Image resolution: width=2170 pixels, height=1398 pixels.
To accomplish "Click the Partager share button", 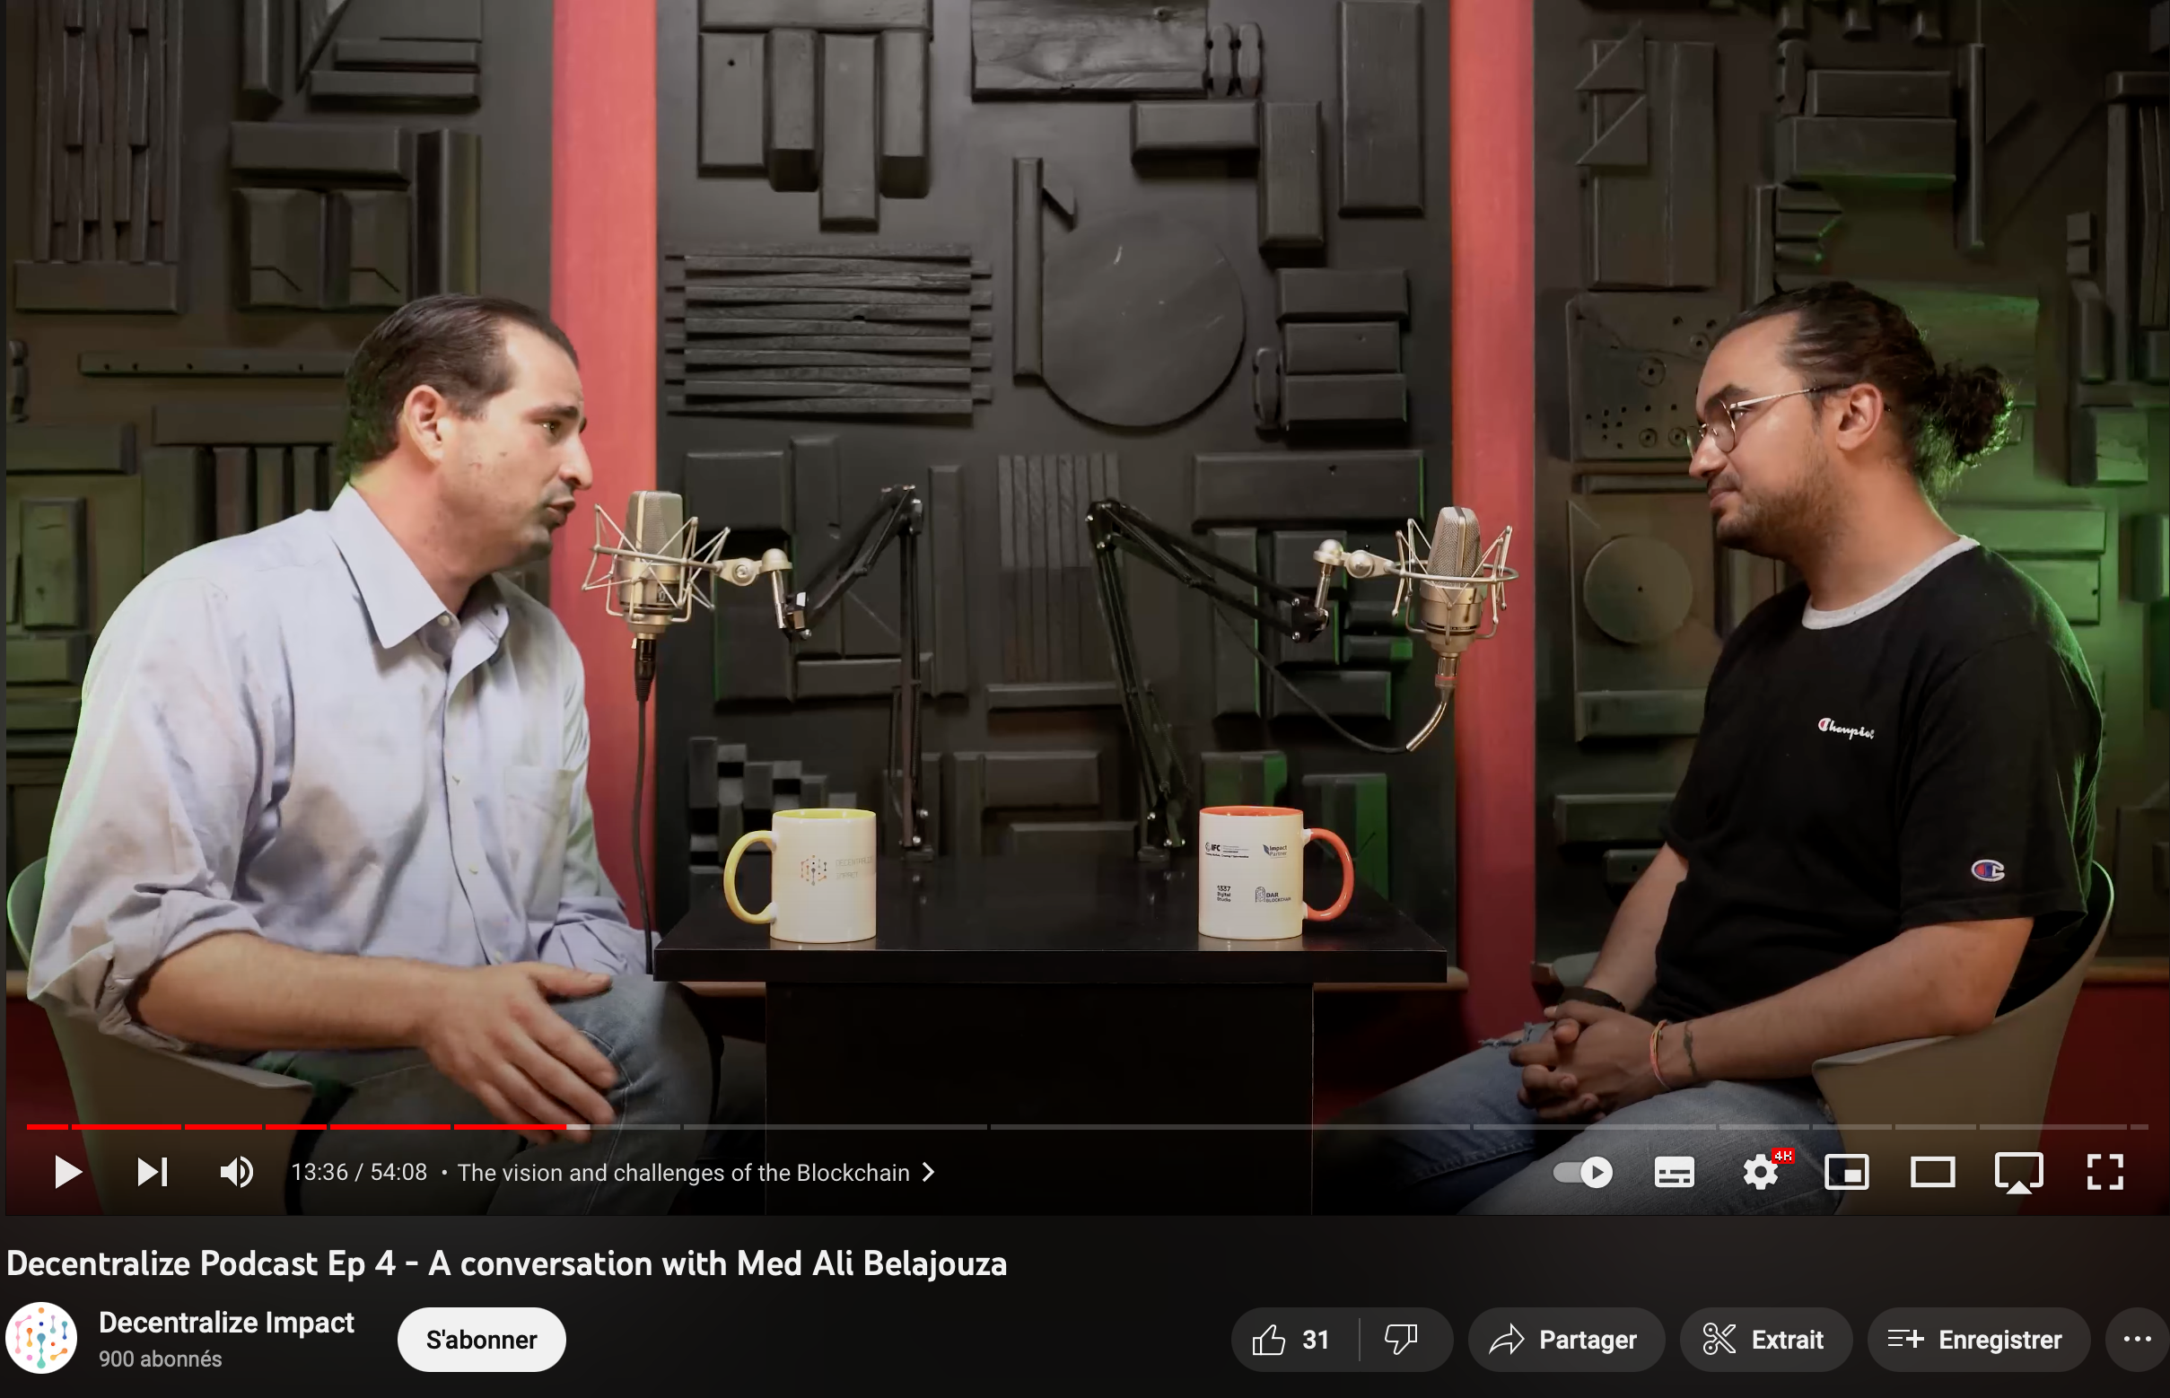I will tap(1565, 1339).
